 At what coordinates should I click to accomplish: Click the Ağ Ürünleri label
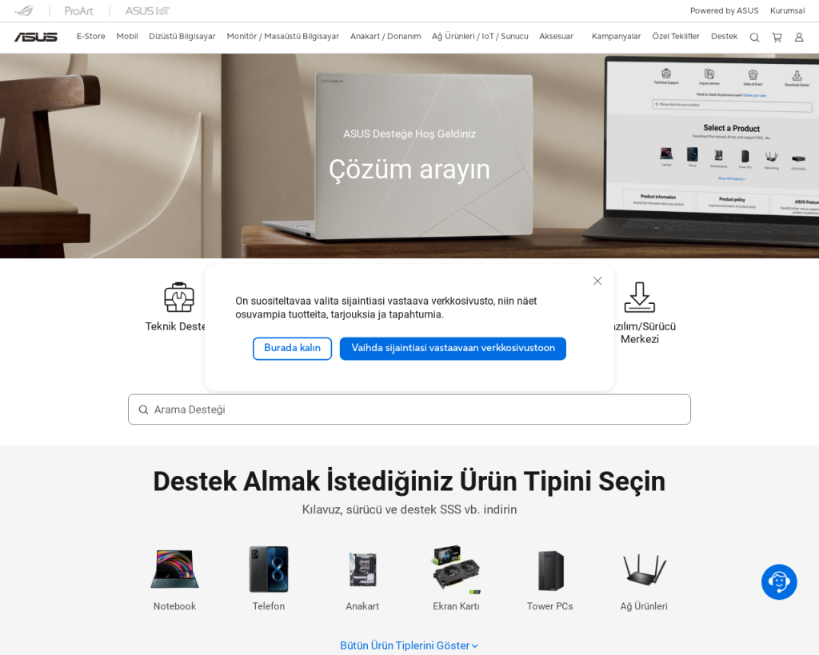tap(644, 606)
